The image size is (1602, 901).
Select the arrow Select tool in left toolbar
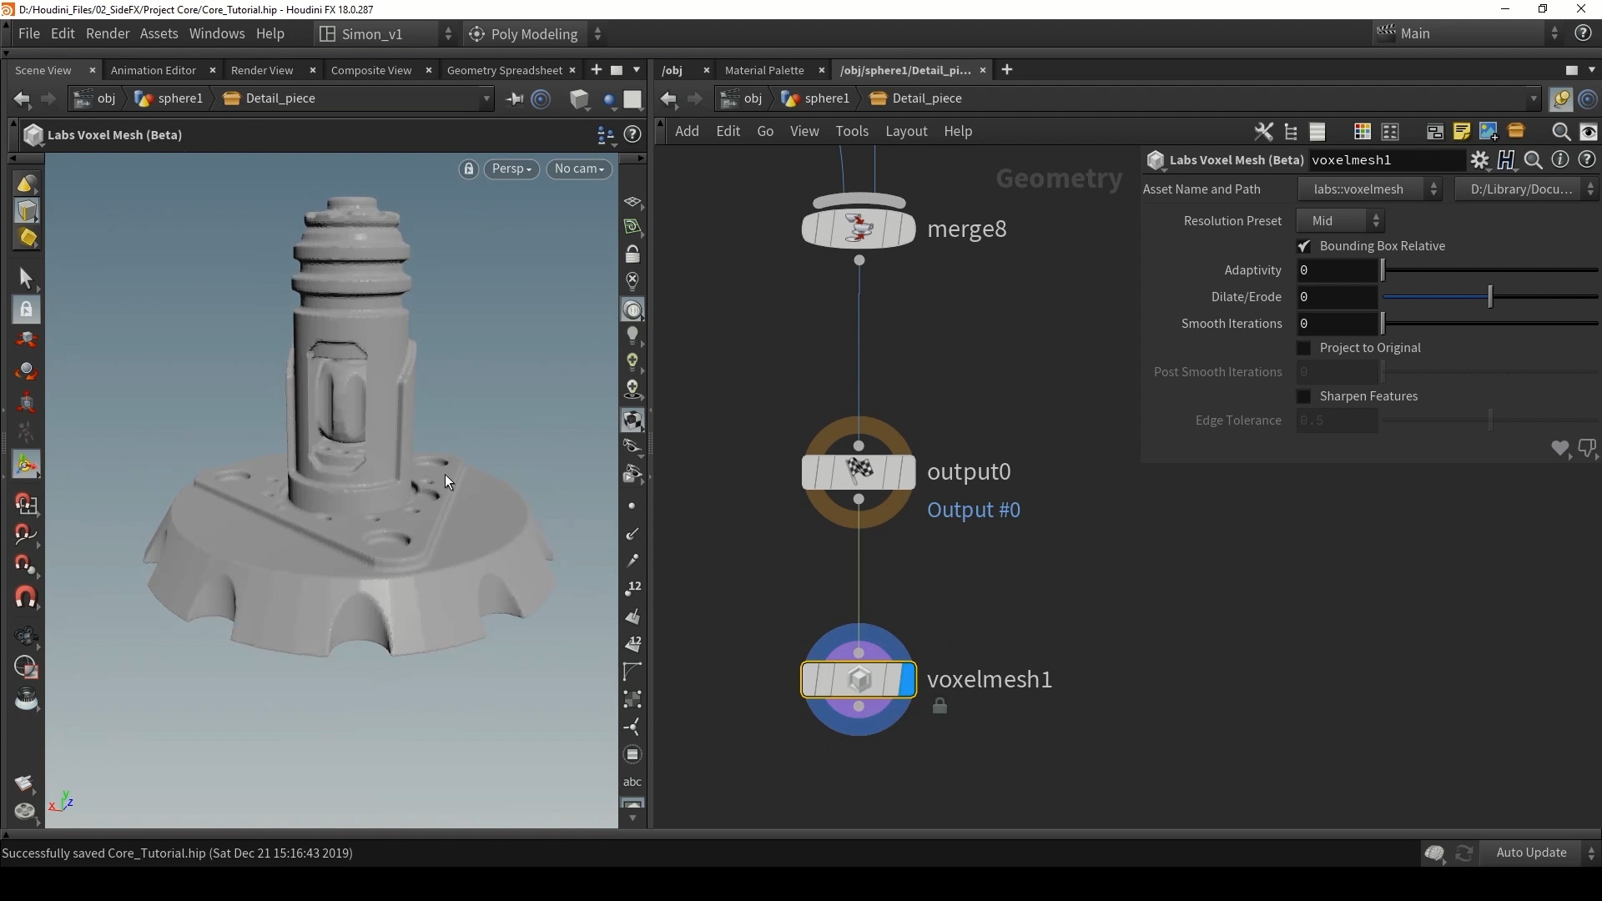26,278
